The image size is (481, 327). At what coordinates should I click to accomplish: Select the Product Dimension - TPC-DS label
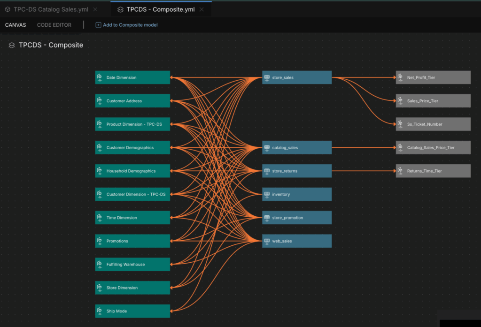pyautogui.click(x=134, y=124)
